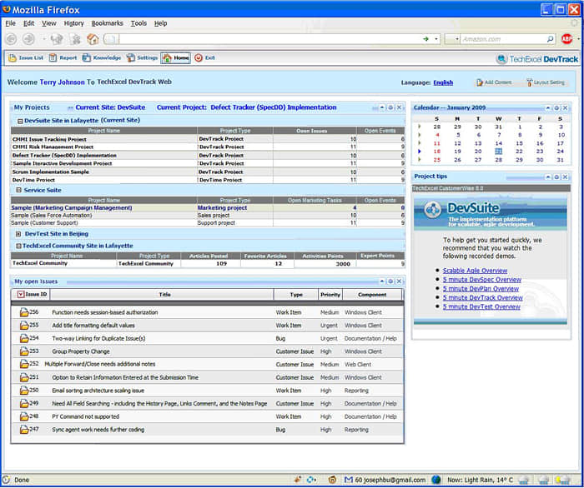Click folder icon for issue 247

tap(24, 429)
